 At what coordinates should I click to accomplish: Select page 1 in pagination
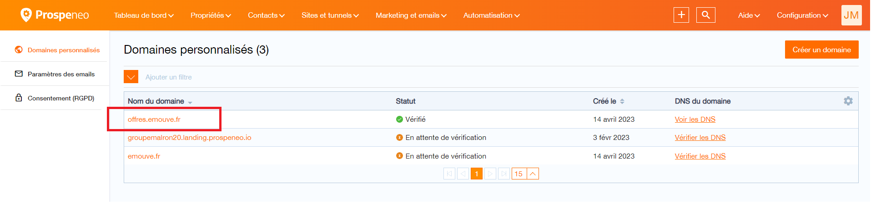pyautogui.click(x=477, y=174)
